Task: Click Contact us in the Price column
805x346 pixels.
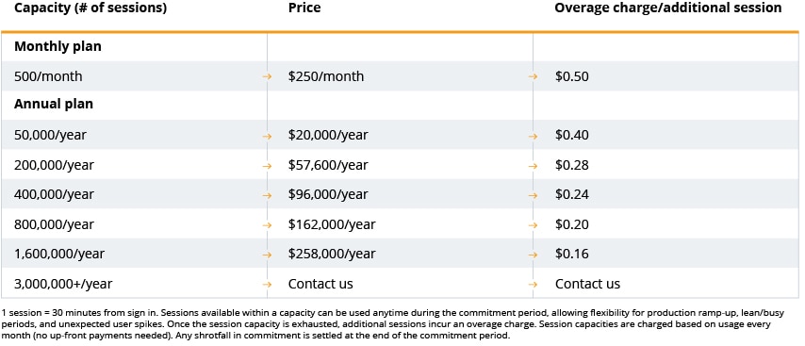Action: point(320,284)
